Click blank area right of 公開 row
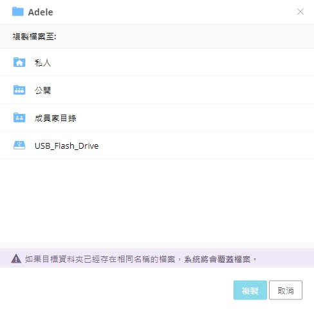Viewport: 314px width, 311px height. [x=182, y=90]
